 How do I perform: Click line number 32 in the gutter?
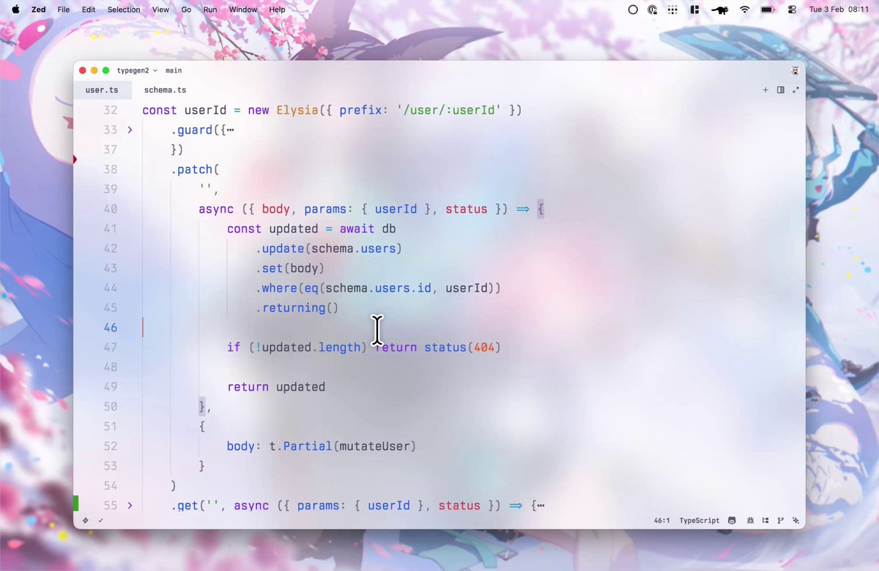coord(110,110)
